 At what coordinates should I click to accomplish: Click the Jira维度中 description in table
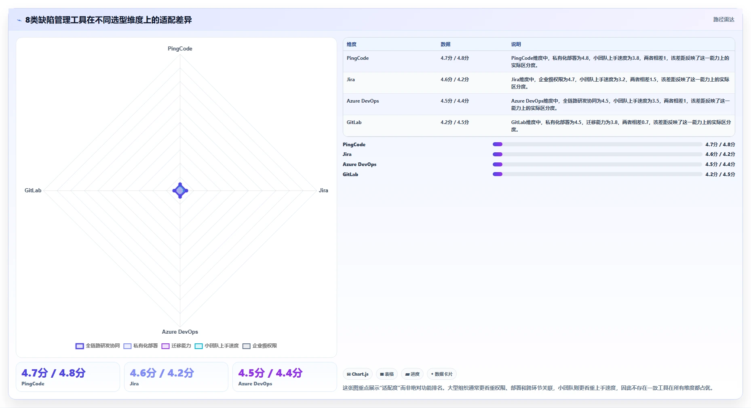pyautogui.click(x=620, y=83)
